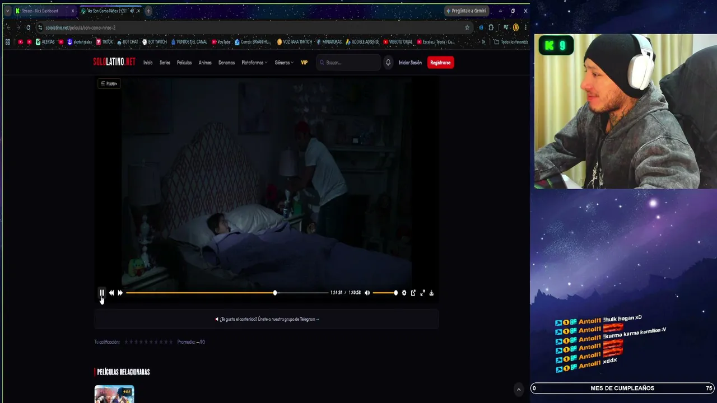This screenshot has width=717, height=403.
Task: Open the Películas section
Action: click(184, 63)
